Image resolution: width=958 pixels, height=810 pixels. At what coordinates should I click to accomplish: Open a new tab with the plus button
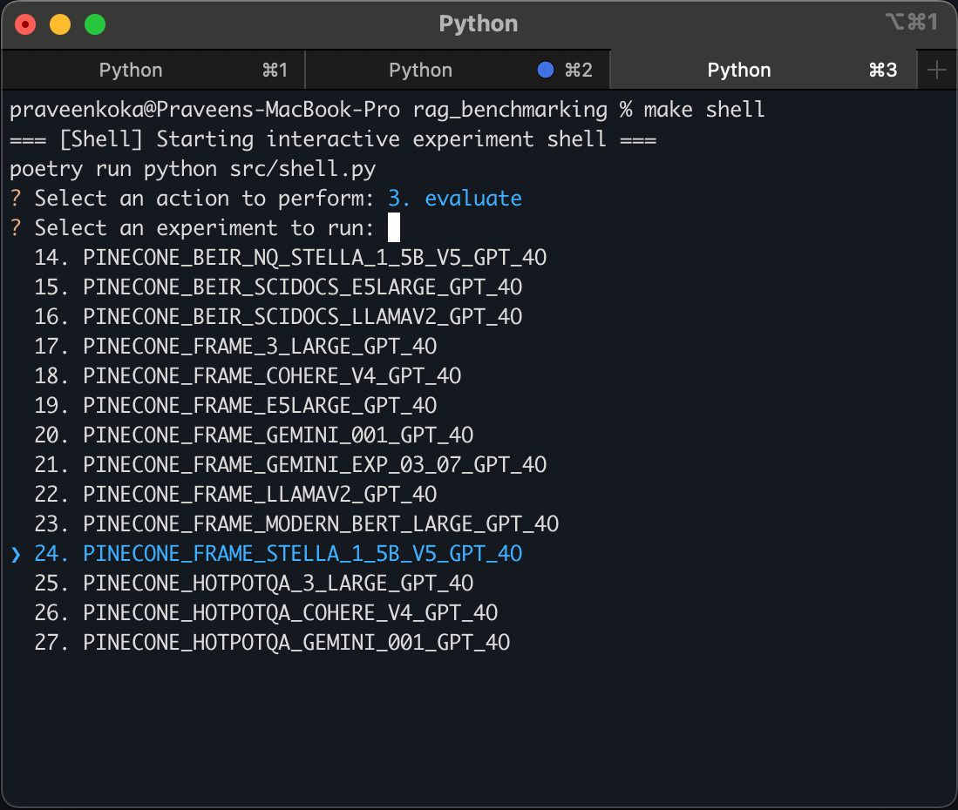point(936,71)
